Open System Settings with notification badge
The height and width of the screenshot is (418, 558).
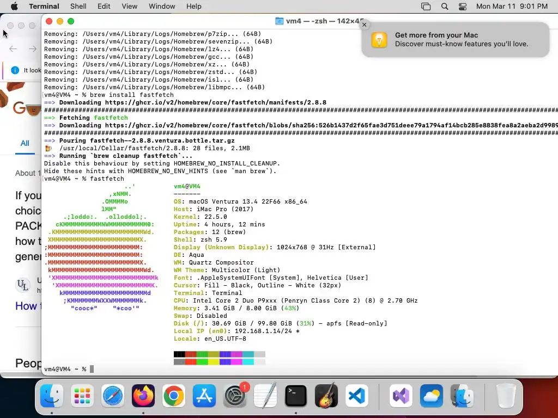[x=235, y=395]
